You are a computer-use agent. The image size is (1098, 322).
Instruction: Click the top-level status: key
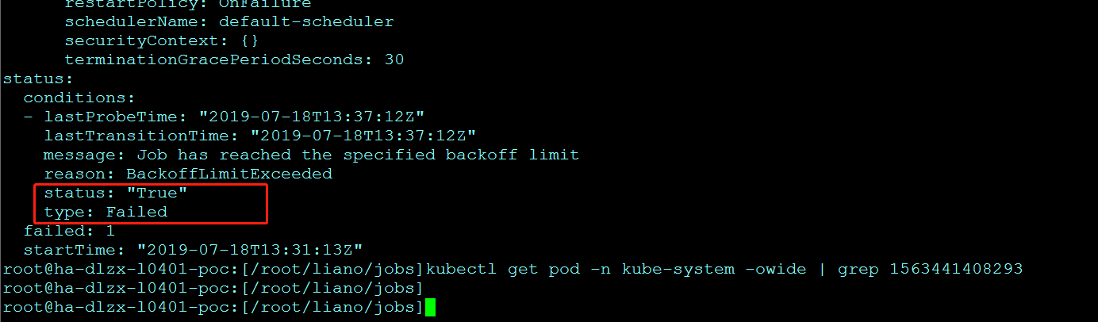pyautogui.click(x=38, y=79)
